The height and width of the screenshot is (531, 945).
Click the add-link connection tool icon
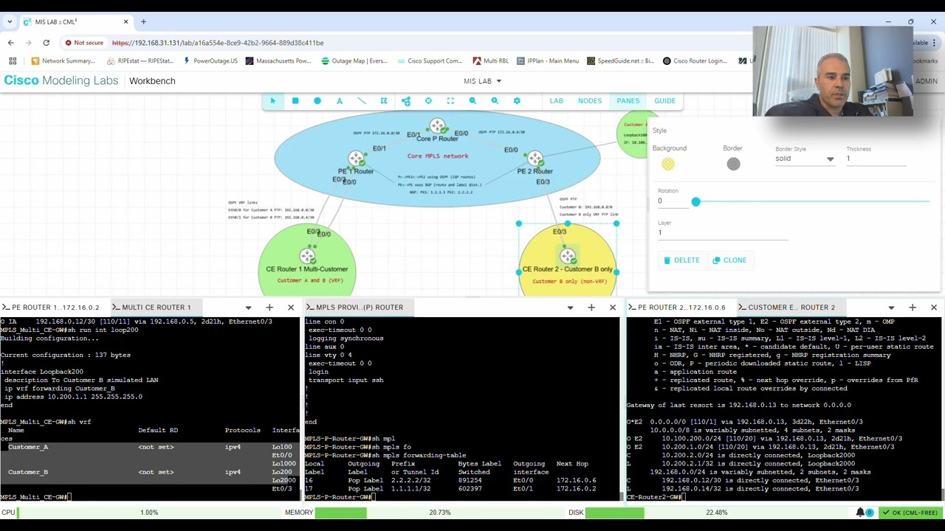pyautogui.click(x=406, y=101)
